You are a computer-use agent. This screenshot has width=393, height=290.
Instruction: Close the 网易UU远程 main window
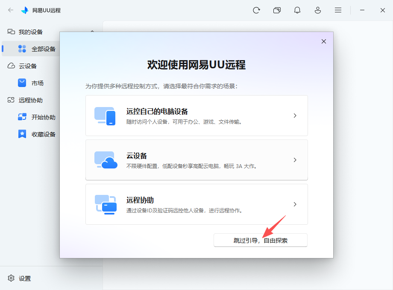pyautogui.click(x=382, y=10)
